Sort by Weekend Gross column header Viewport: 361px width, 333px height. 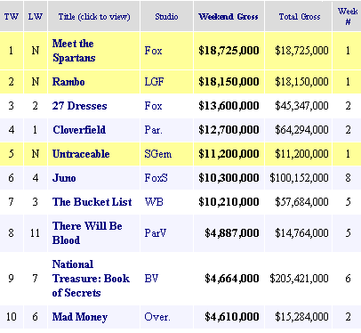coord(229,16)
